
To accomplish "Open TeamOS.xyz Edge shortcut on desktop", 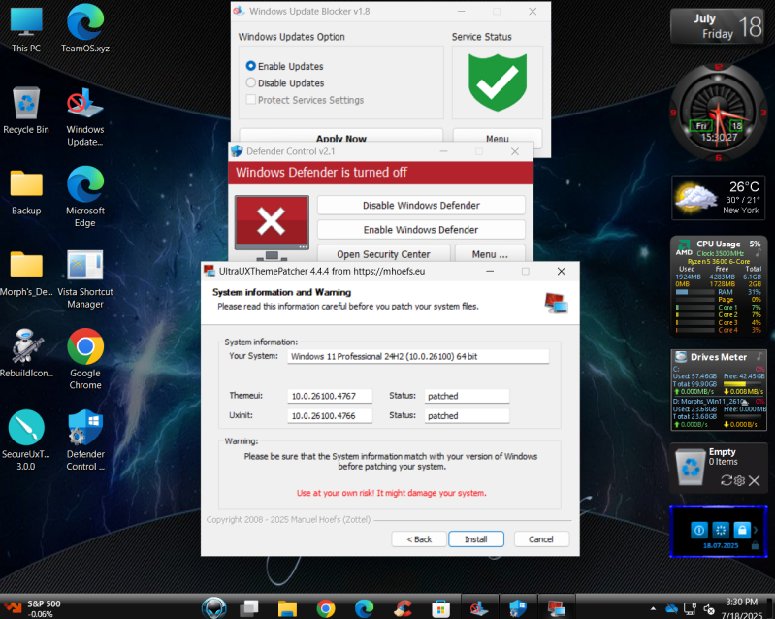I will 85,30.
